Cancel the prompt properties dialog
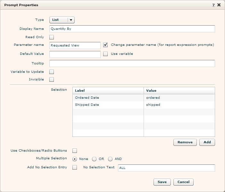 tap(183, 182)
